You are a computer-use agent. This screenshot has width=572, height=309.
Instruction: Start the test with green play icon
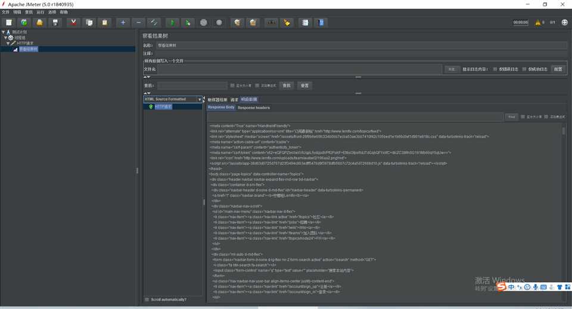(x=172, y=23)
